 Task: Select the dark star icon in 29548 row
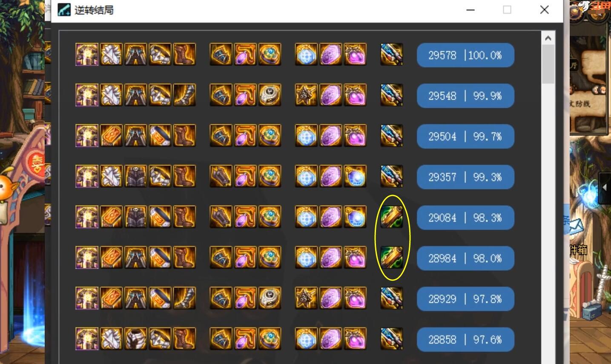[x=306, y=95]
